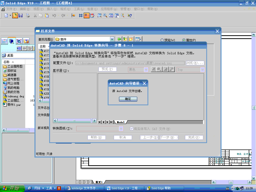Open the 查找范围 folder dropdown

(x=112, y=39)
